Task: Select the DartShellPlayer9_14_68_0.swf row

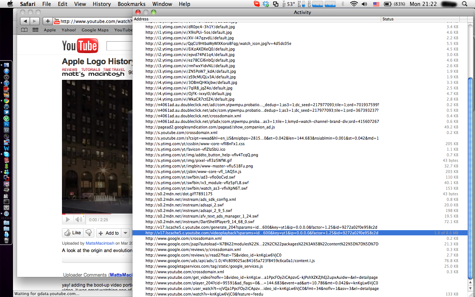Action: (x=300, y=222)
